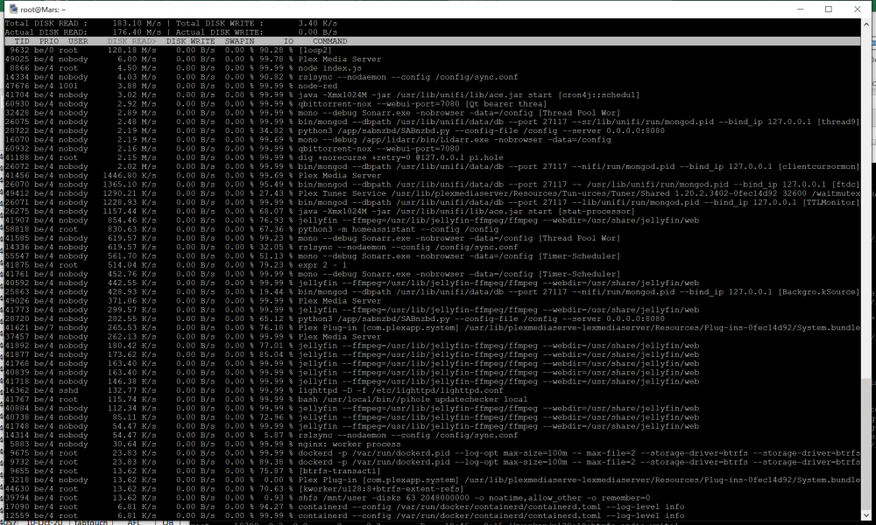Click the mongod '[TTLMonitor]' command line
876x525 pixels.
tap(579, 202)
